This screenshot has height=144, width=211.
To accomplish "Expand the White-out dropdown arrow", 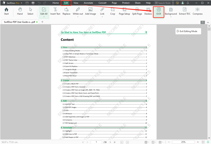I will pyautogui.click(x=78, y=17).
